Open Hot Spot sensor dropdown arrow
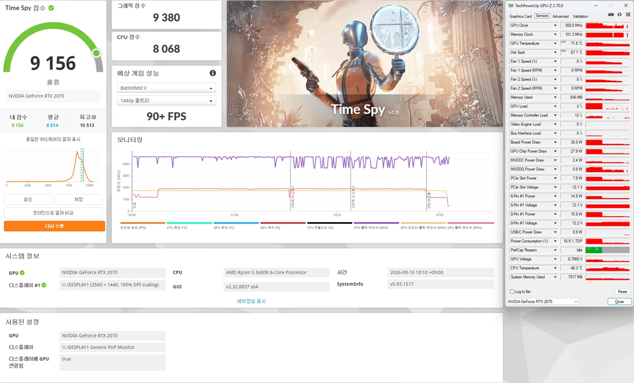Image resolution: width=634 pixels, height=383 pixels. point(555,52)
